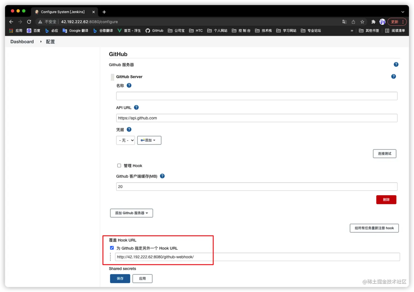The height and width of the screenshot is (292, 414).
Task: Save configuration with 保存 button
Action: point(120,279)
